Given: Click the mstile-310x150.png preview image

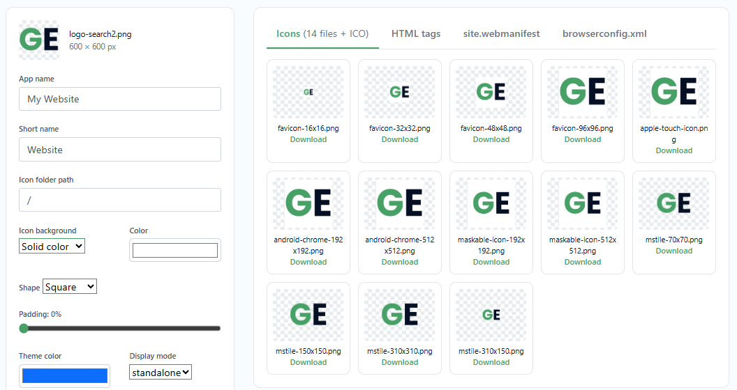Looking at the screenshot, I should 491,315.
